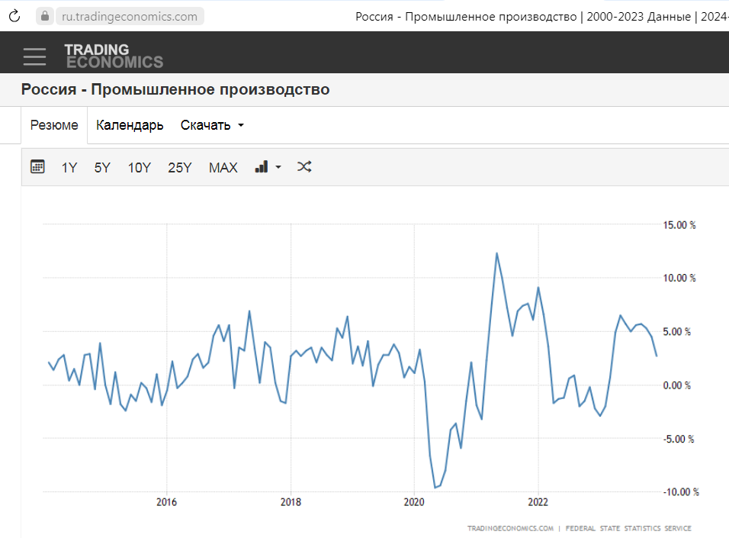Viewport: 729px width, 538px height.
Task: Switch to the Резюме tab
Action: tap(54, 125)
